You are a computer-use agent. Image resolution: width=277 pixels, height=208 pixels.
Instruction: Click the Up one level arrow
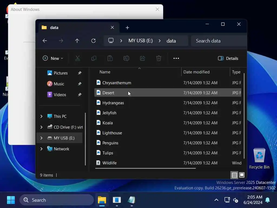(x=77, y=41)
